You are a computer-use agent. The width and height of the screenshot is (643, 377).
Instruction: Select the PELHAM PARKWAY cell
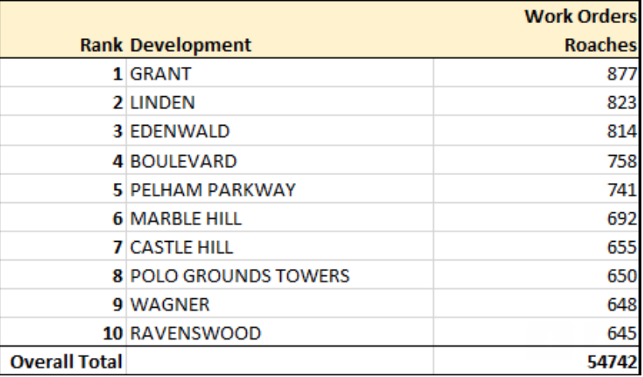click(279, 189)
